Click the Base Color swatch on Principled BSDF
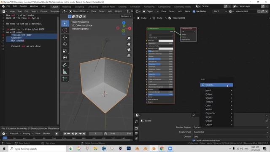The height and width of the screenshot is (152, 270). tap(166, 41)
